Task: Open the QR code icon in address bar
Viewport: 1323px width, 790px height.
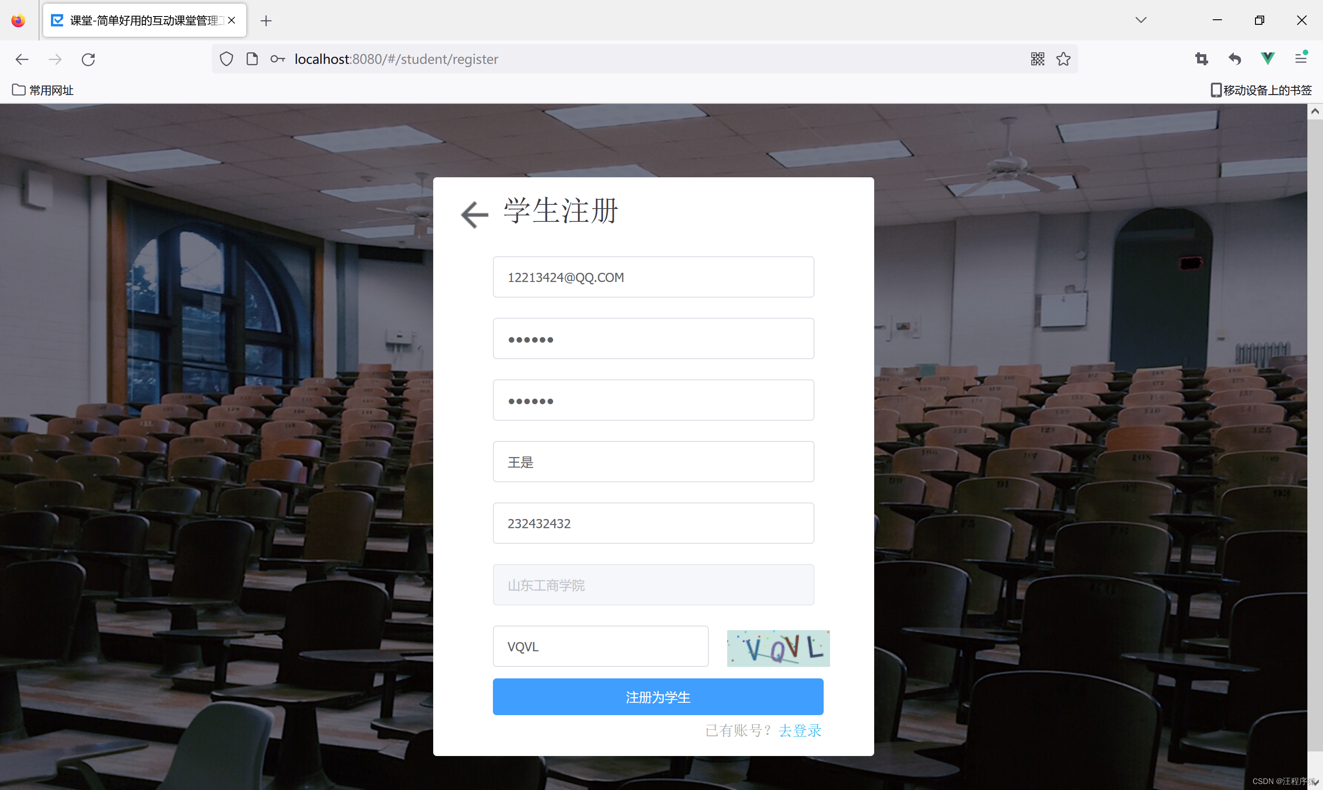Action: (1037, 59)
